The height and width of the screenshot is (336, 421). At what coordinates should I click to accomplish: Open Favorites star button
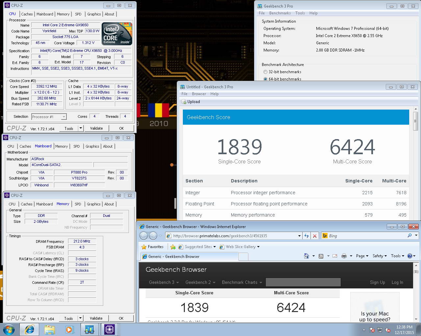[152, 247]
